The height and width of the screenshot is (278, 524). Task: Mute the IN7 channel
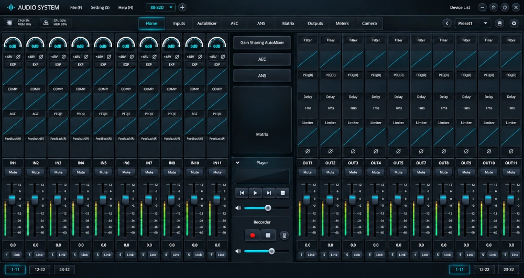pyautogui.click(x=149, y=172)
